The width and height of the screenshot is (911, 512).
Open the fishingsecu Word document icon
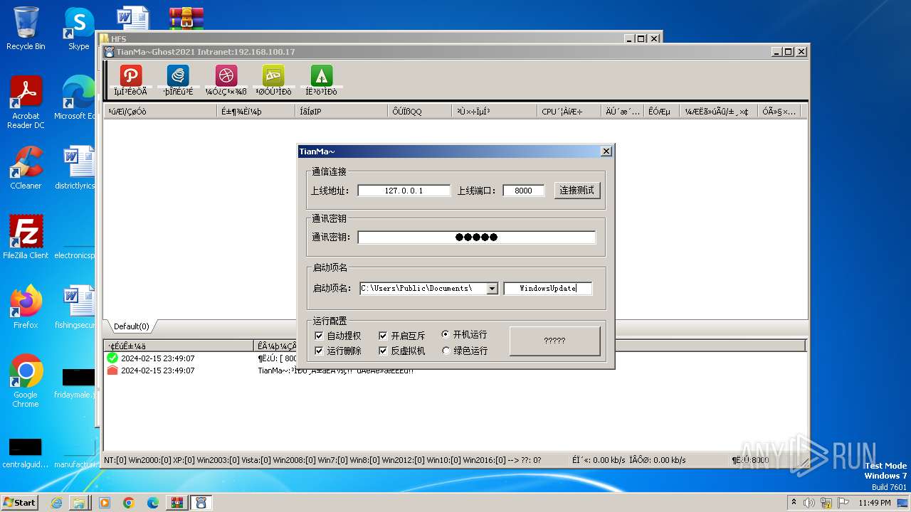tap(75, 306)
